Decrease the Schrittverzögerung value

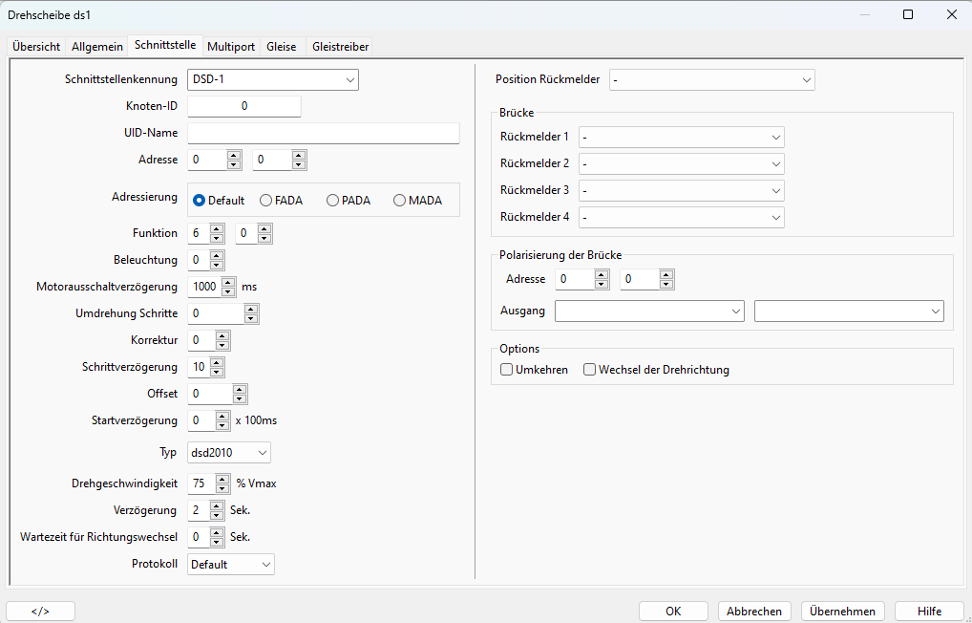point(217,372)
